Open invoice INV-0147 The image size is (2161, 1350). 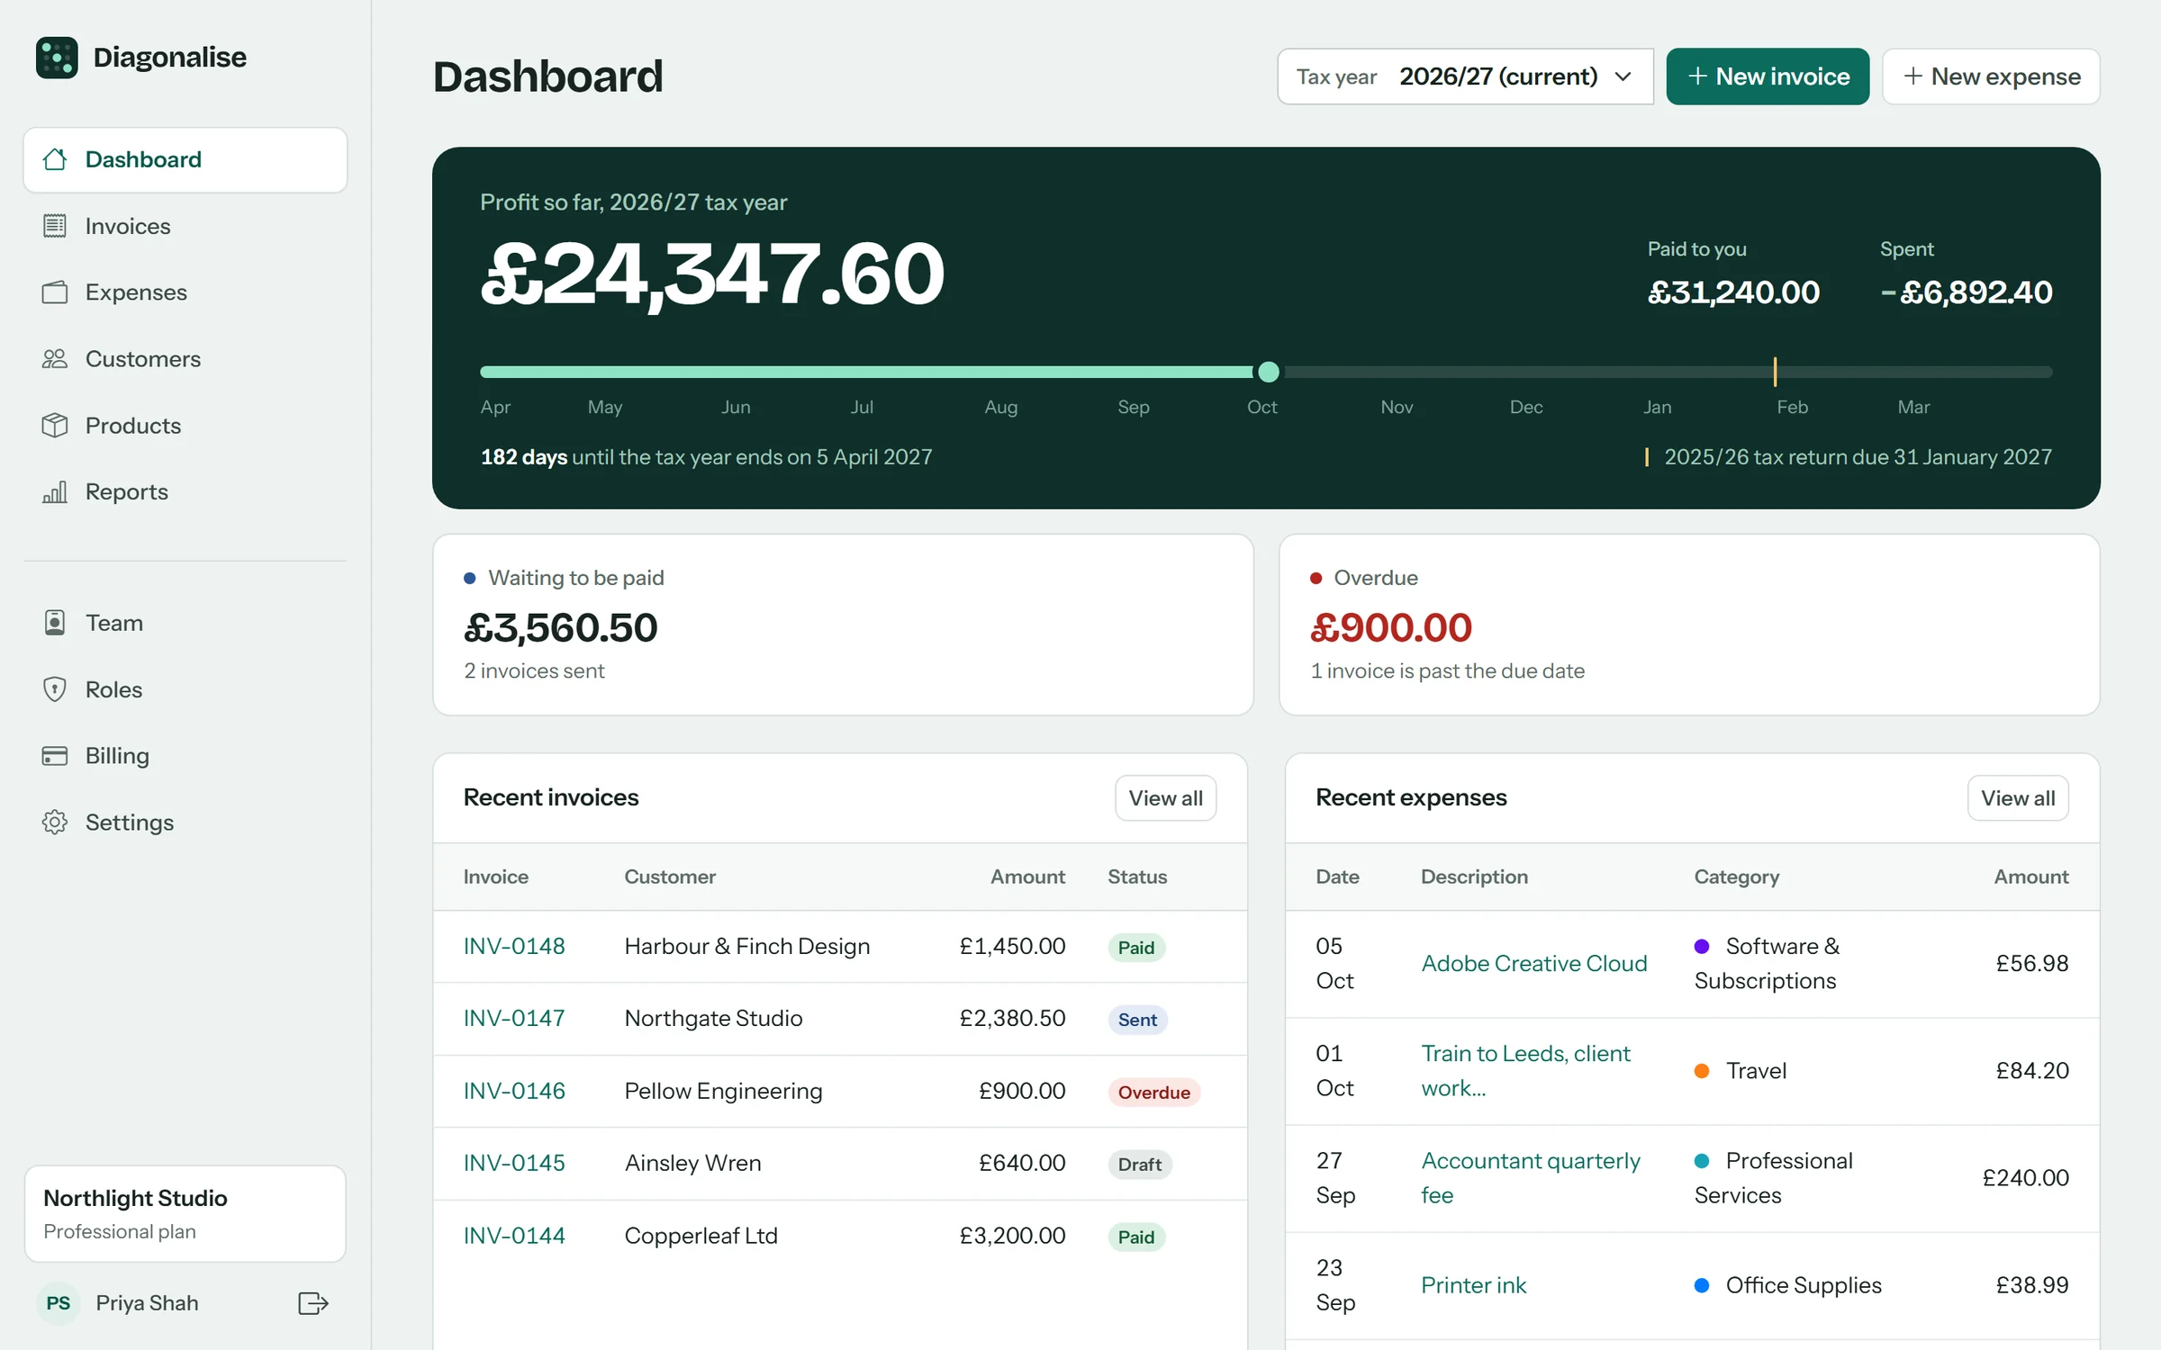point(514,1018)
